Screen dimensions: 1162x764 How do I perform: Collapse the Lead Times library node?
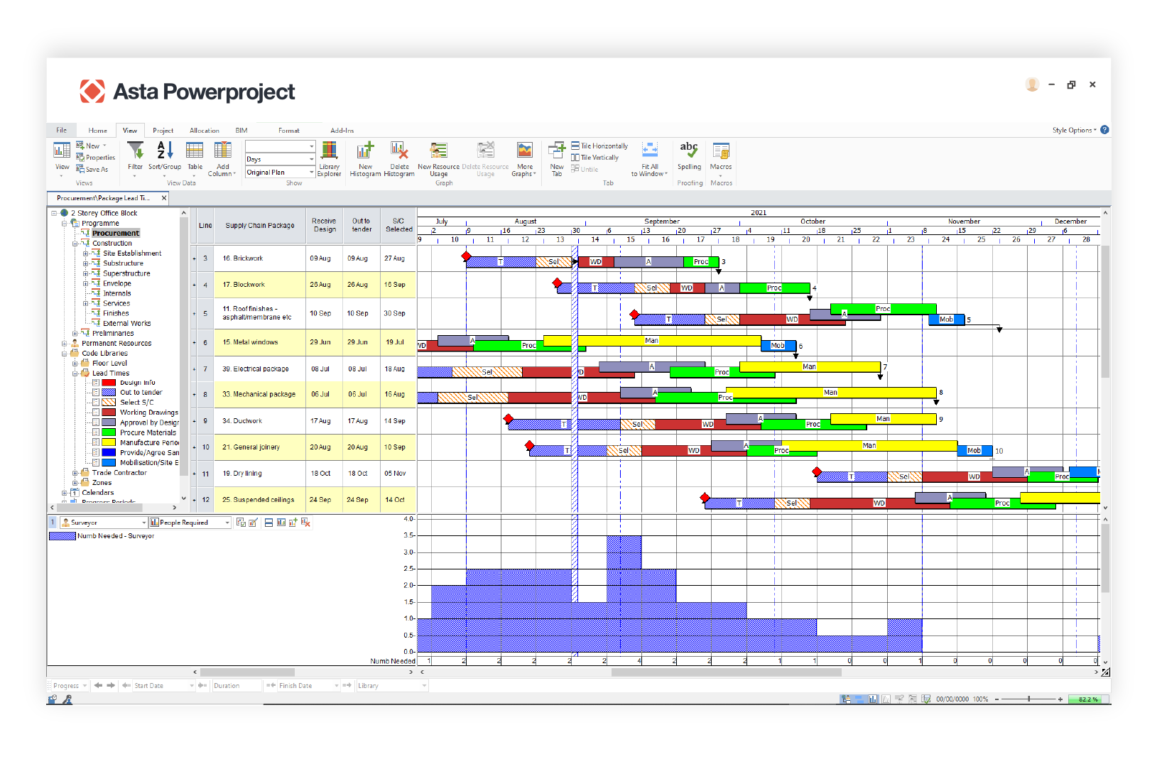point(75,373)
